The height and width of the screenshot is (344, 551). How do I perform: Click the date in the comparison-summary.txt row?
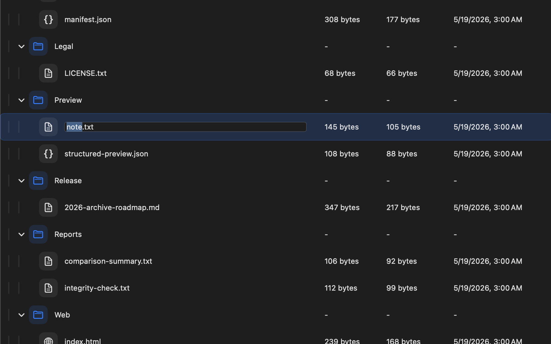[488, 261]
